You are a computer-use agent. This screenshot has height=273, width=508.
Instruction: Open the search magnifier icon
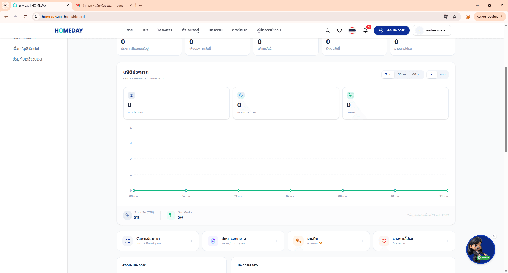[328, 30]
